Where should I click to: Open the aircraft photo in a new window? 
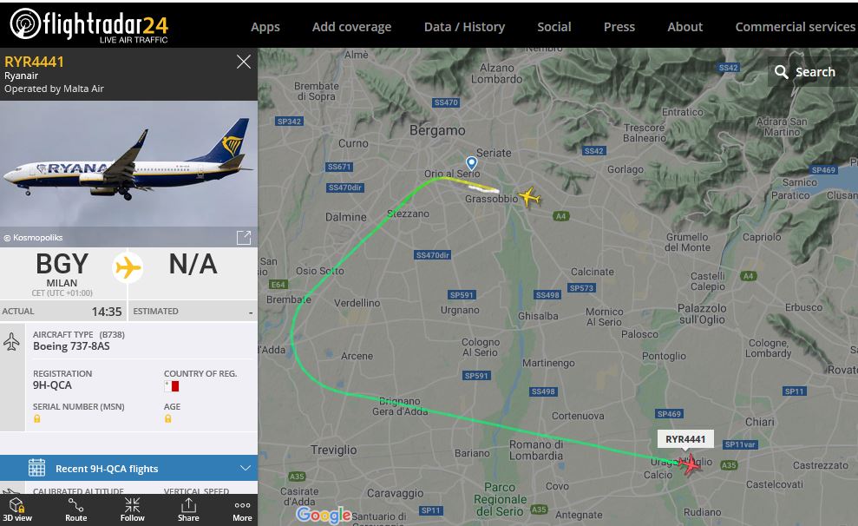point(244,238)
